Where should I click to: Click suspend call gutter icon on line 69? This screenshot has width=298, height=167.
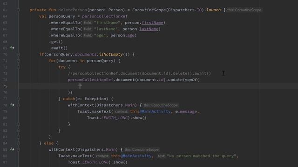tap(12, 48)
